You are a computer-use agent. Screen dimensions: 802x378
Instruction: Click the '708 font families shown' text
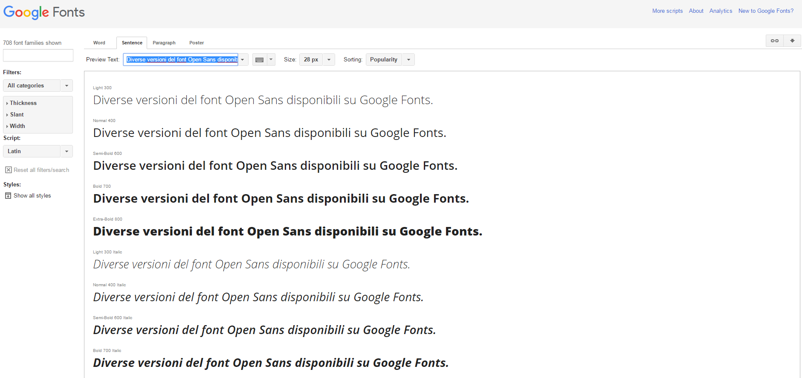[x=32, y=43]
